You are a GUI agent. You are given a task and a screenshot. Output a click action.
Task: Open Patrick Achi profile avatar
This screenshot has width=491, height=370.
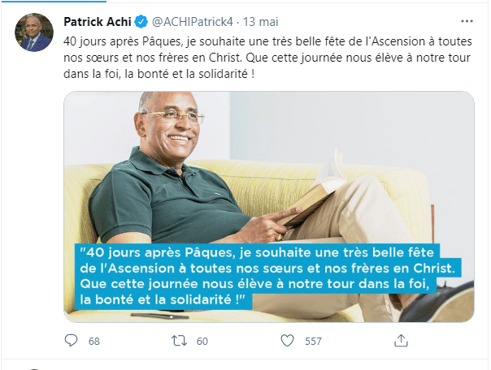pos(34,32)
